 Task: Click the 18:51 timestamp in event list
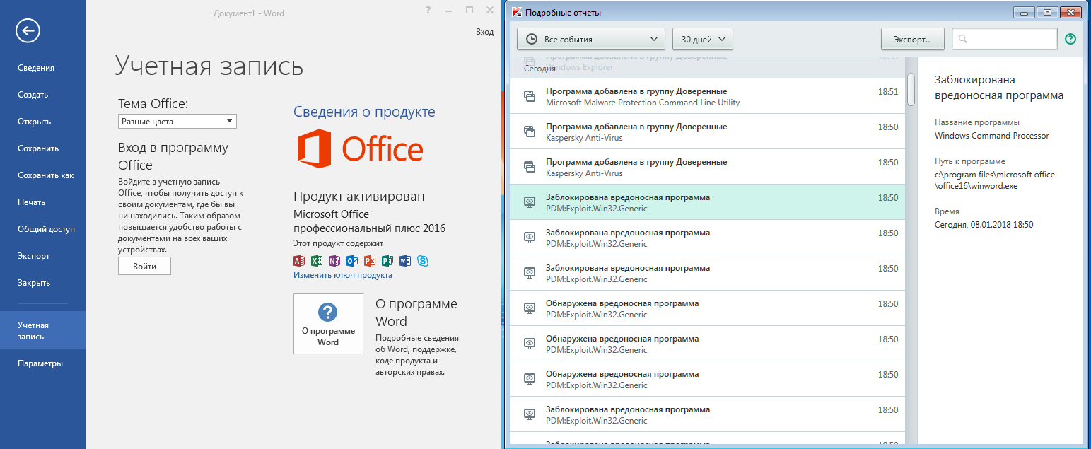(888, 91)
